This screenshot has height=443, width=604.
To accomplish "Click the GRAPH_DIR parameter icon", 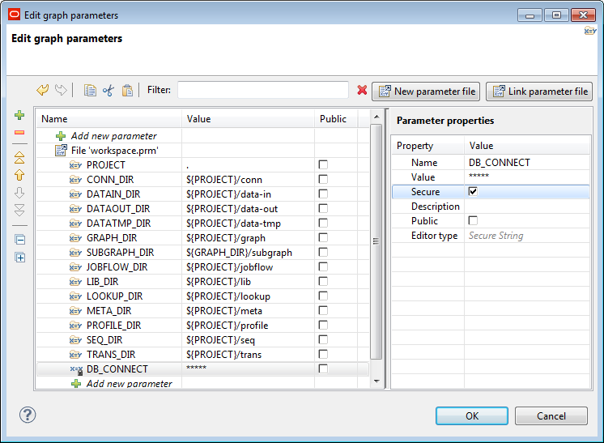I will 75,238.
